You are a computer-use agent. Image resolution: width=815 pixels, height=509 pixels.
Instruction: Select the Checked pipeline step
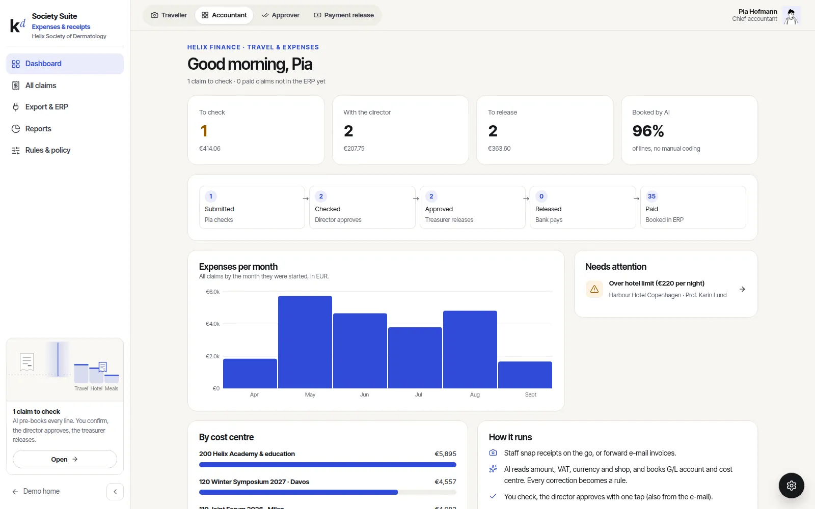[x=362, y=208]
